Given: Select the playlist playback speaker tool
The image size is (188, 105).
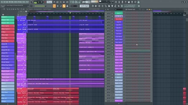Looking at the screenshot, I should click(24, 9).
